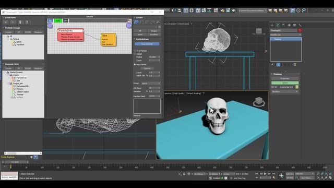Select the fungus particle group

point(16,39)
